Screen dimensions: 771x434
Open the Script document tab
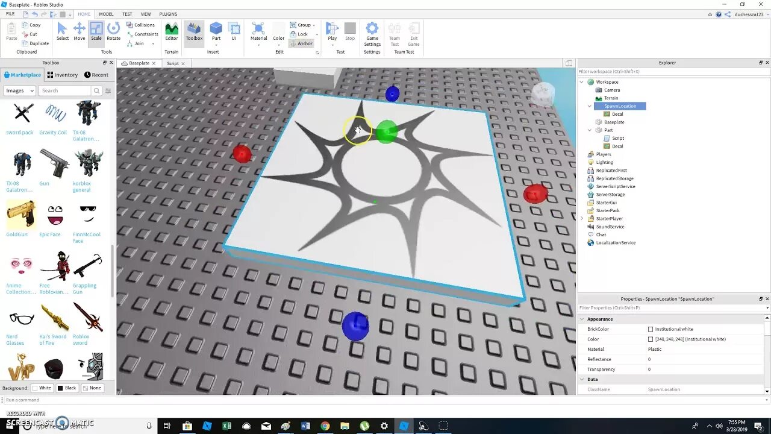173,63
